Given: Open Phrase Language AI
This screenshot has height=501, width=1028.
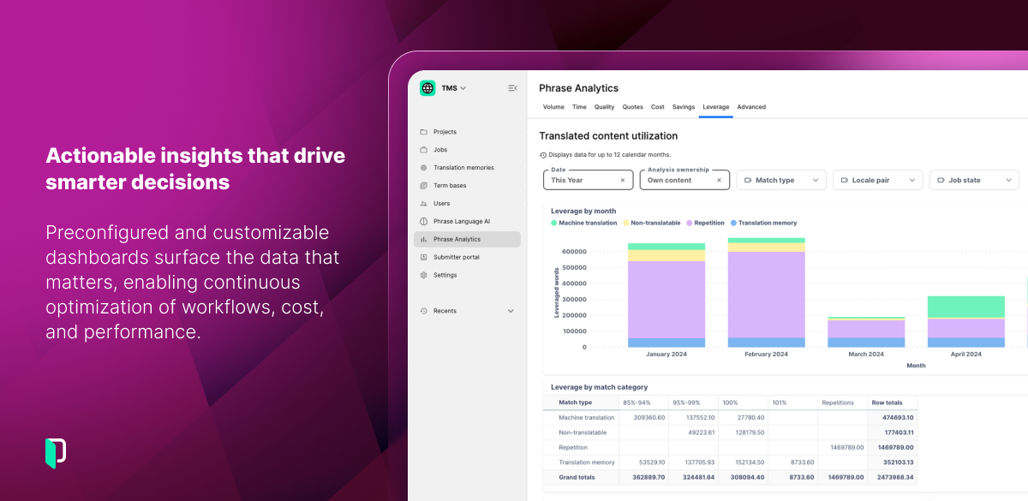Looking at the screenshot, I should click(461, 222).
